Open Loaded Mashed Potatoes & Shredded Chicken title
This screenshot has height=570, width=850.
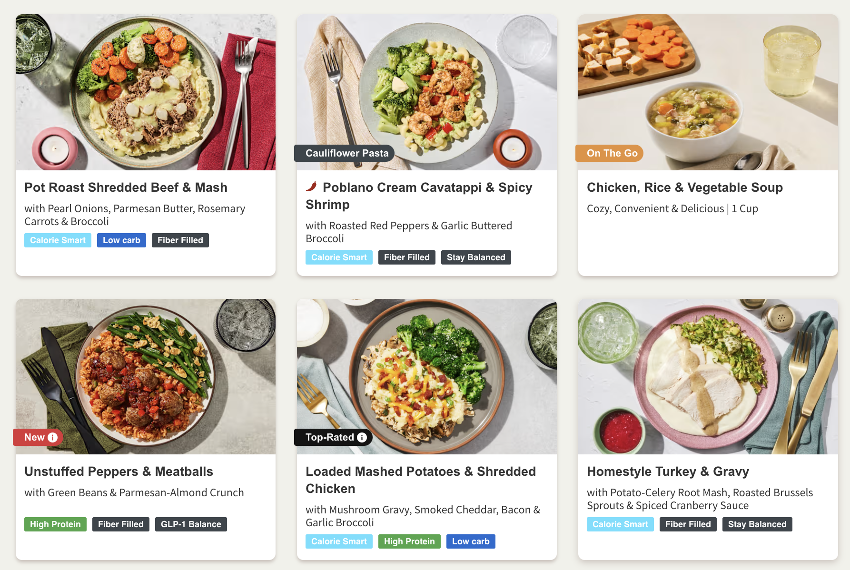[x=421, y=480]
